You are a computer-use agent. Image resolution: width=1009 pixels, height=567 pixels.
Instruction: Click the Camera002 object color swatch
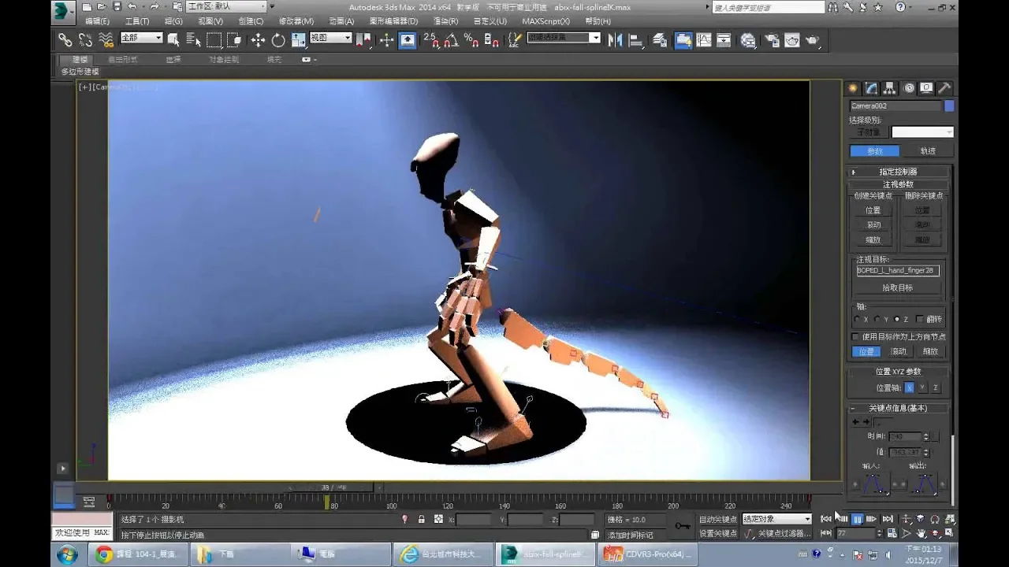click(x=949, y=106)
